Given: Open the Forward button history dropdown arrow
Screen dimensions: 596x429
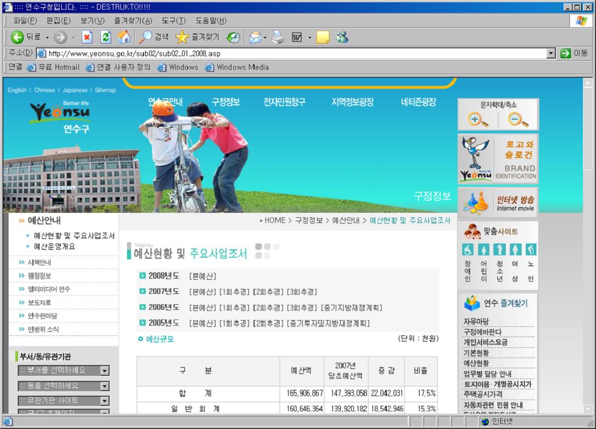Looking at the screenshot, I should [73, 37].
